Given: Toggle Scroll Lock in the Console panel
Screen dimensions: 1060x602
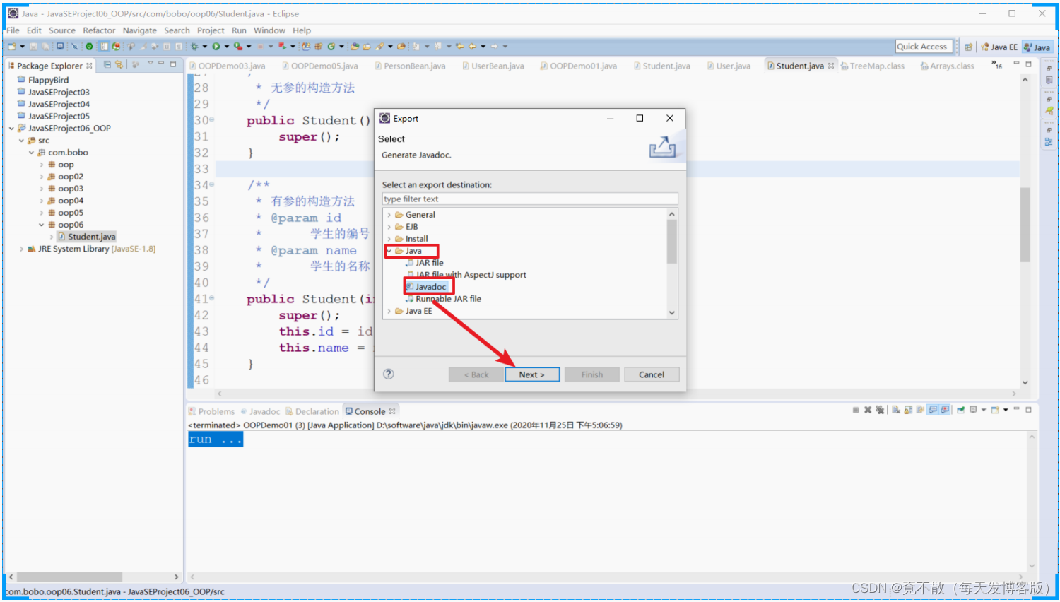Looking at the screenshot, I should (x=908, y=409).
